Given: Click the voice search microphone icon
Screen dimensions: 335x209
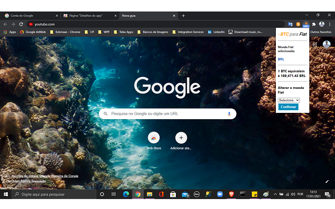Looking at the screenshot, I should (229, 113).
